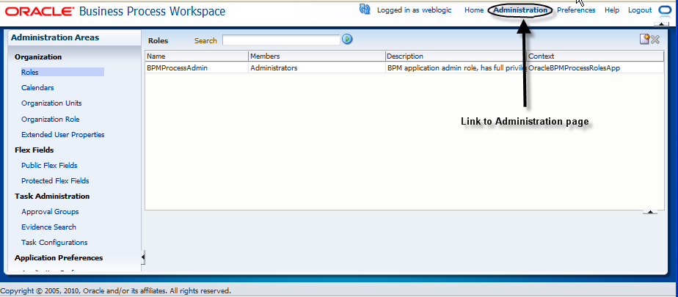678x297 pixels.
Task: Sort by the Name column header
Action: [197, 56]
